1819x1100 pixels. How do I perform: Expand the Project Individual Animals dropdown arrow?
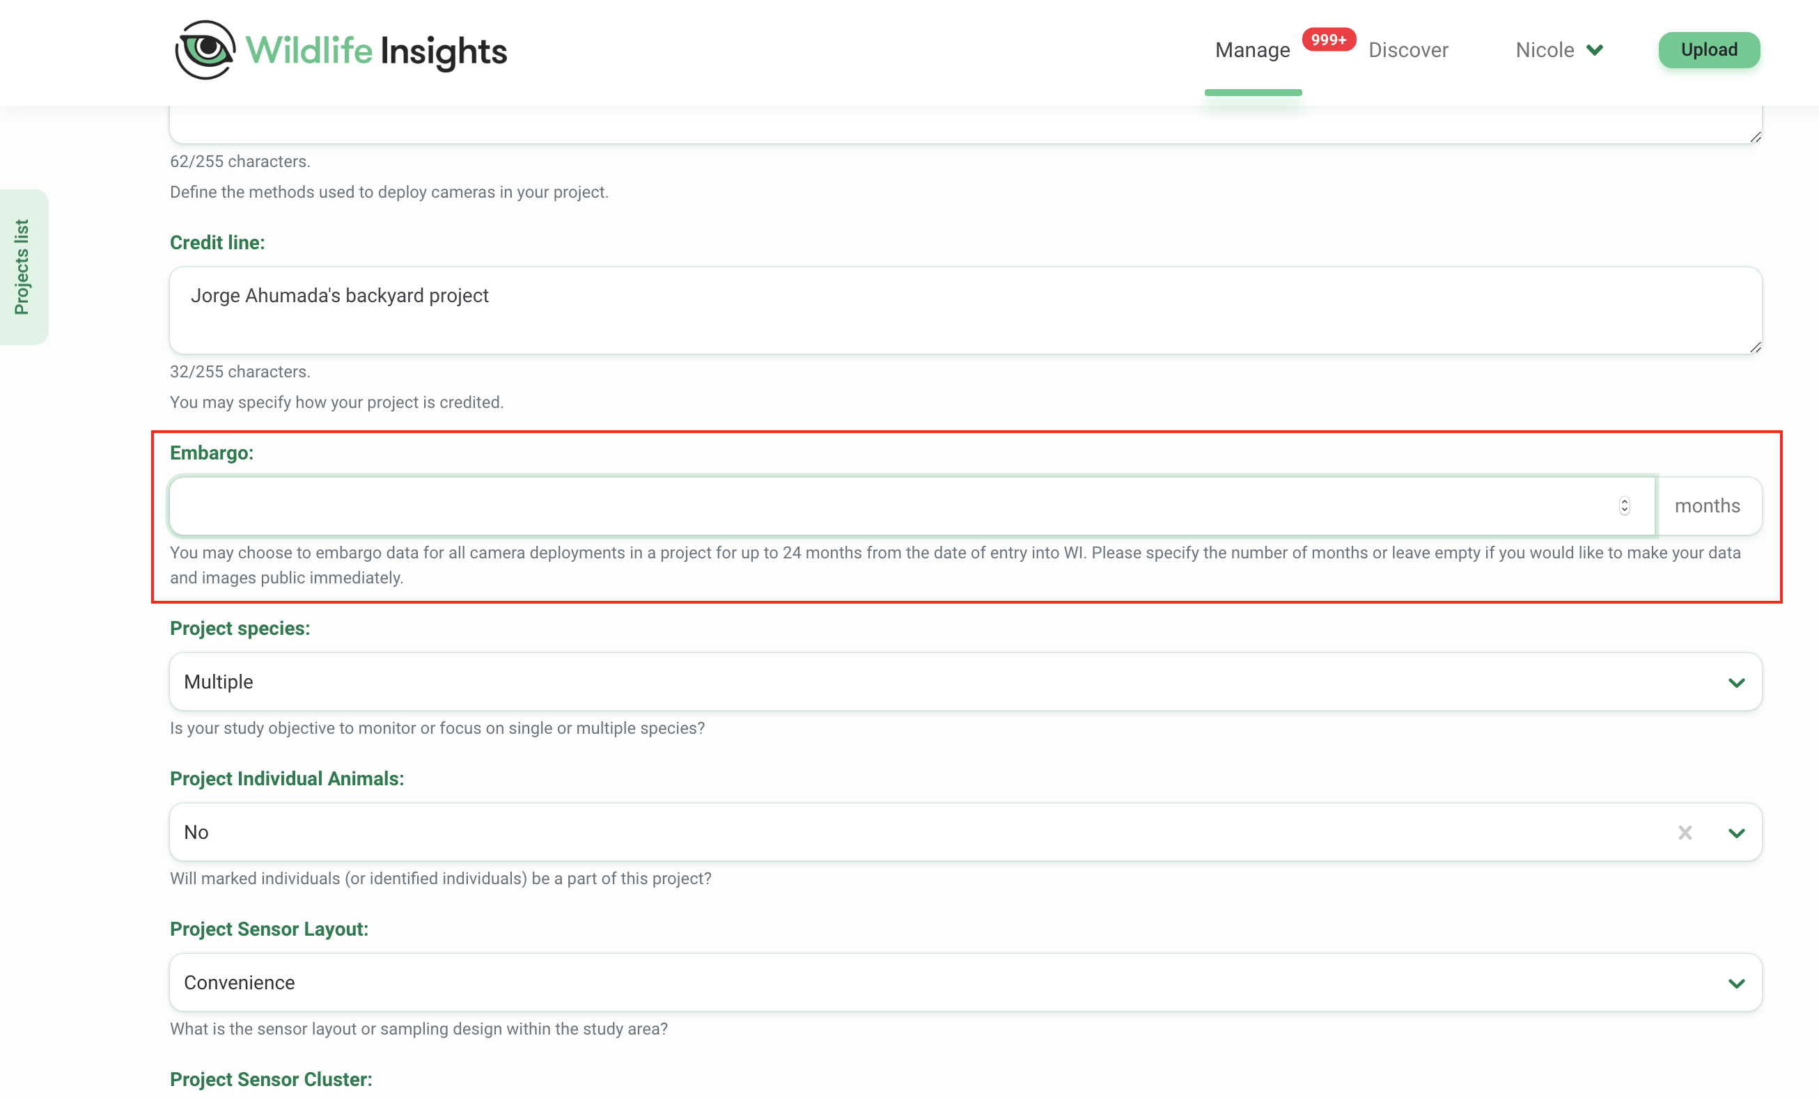click(x=1736, y=833)
